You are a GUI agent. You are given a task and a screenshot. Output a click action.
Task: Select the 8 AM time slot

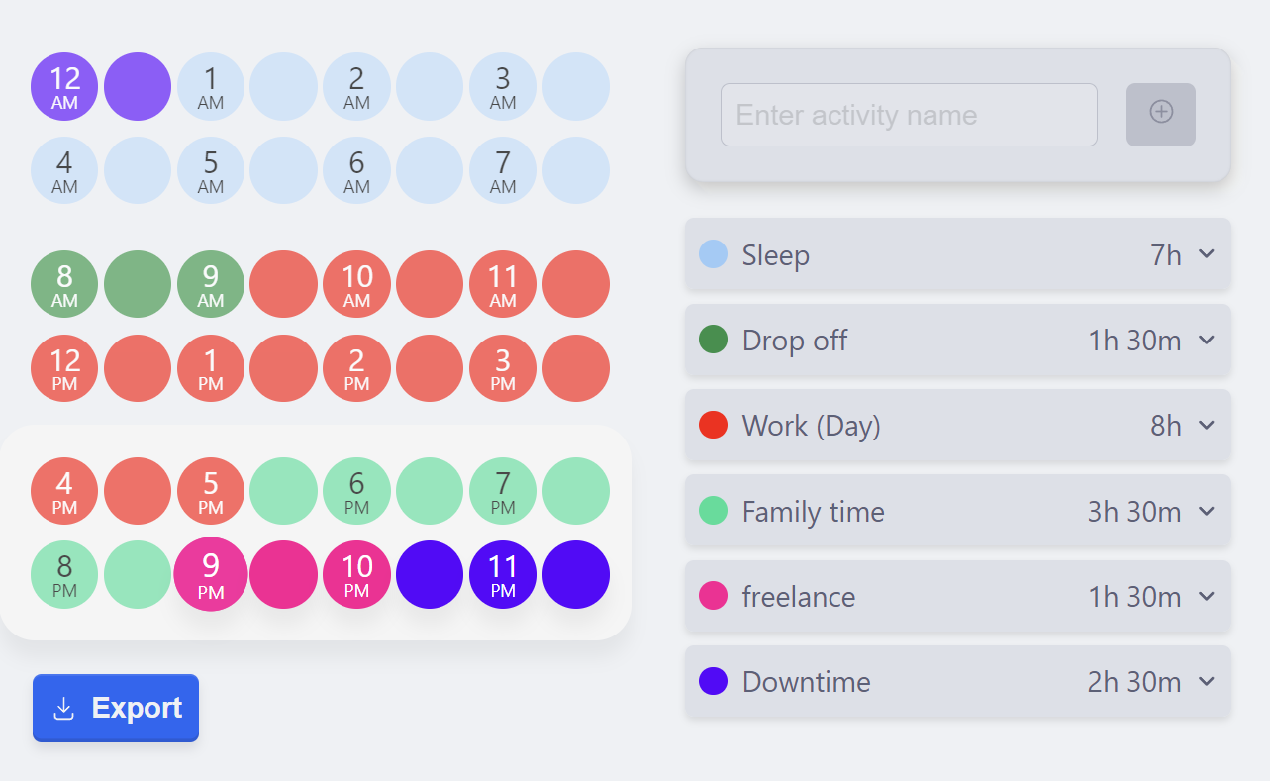(64, 284)
